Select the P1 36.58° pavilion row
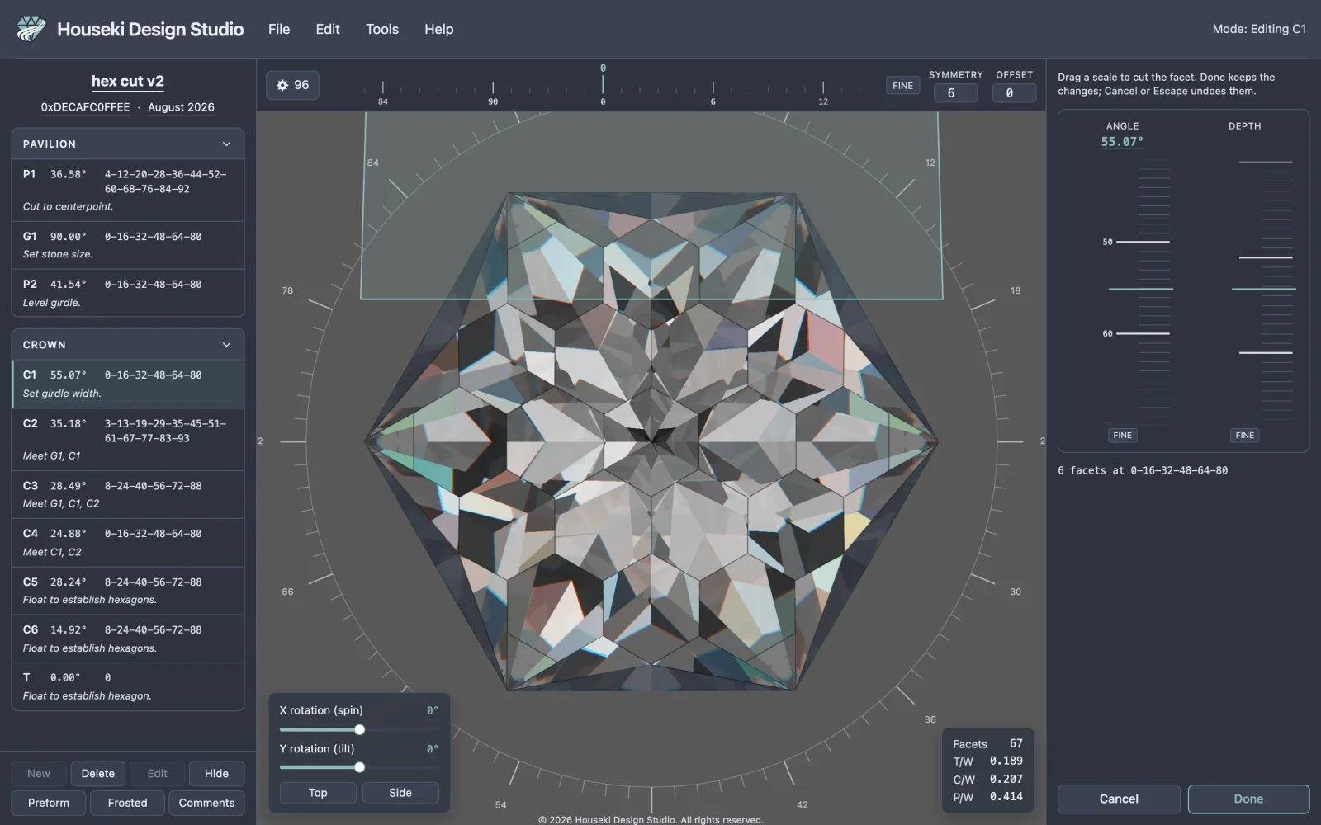Viewport: 1321px width, 825px height. 128,190
